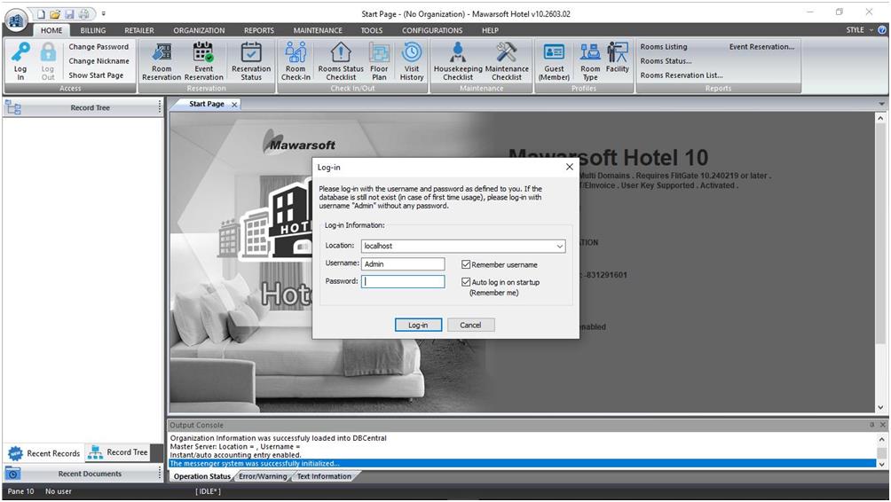Image resolution: width=891 pixels, height=502 pixels.
Task: Expand the Record Tree panel options
Action: 160,107
